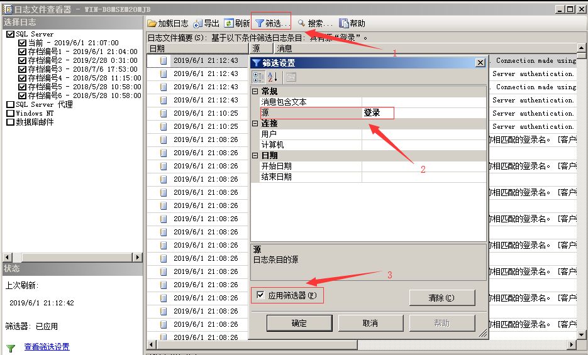Click the 搜索 (Search) magnifier icon

point(302,23)
